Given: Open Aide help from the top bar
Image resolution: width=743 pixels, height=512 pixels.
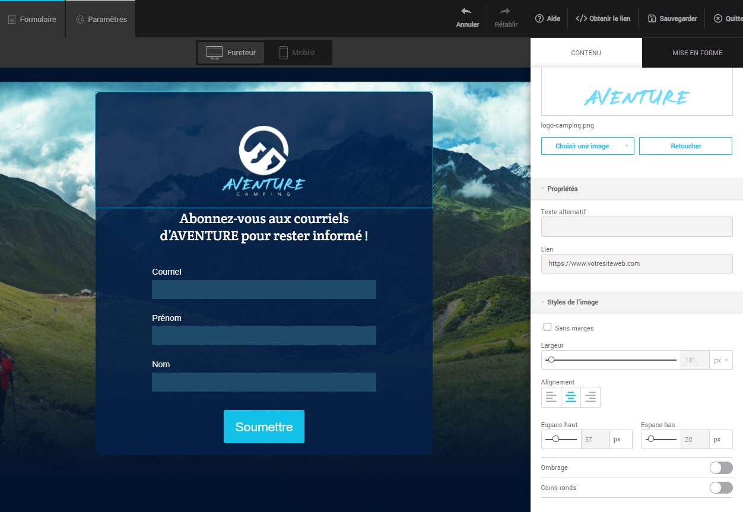Looking at the screenshot, I should point(547,18).
